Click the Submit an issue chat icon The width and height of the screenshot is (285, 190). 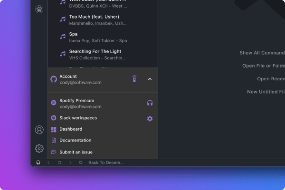pyautogui.click(x=54, y=152)
